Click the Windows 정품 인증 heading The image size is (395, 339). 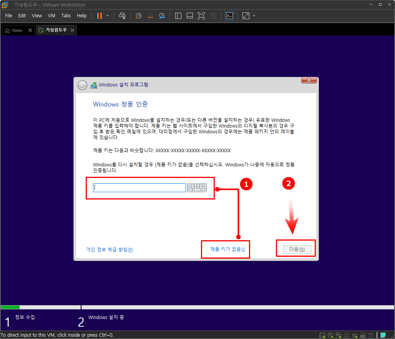(x=120, y=104)
